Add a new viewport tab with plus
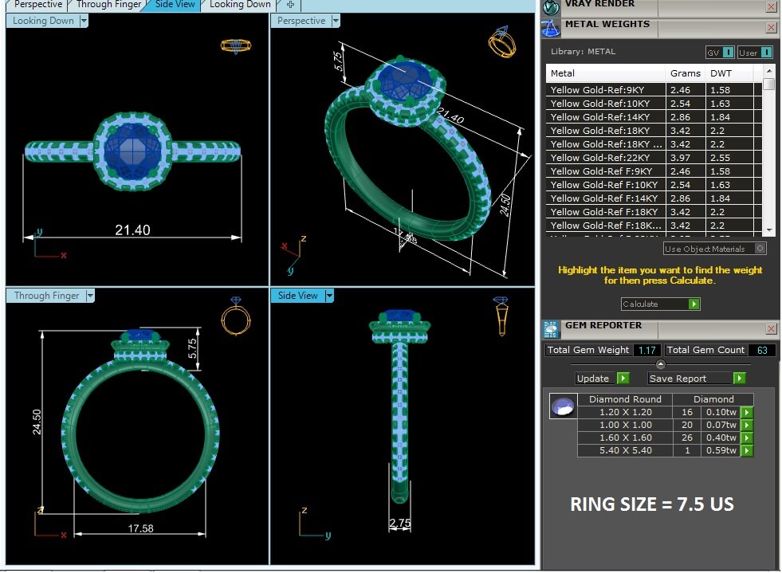 click(x=290, y=5)
